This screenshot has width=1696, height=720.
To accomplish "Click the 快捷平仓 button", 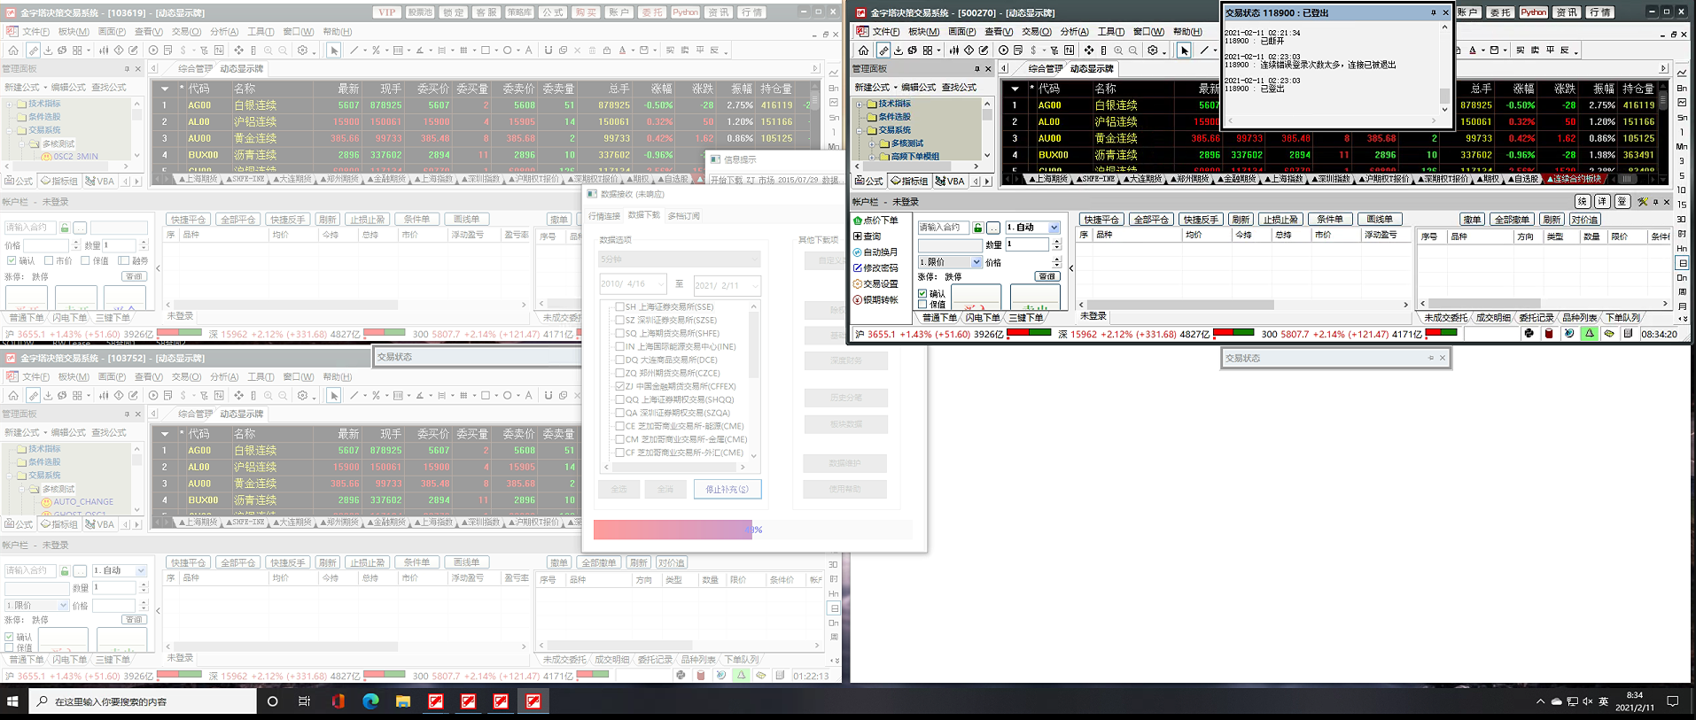I will (1101, 220).
